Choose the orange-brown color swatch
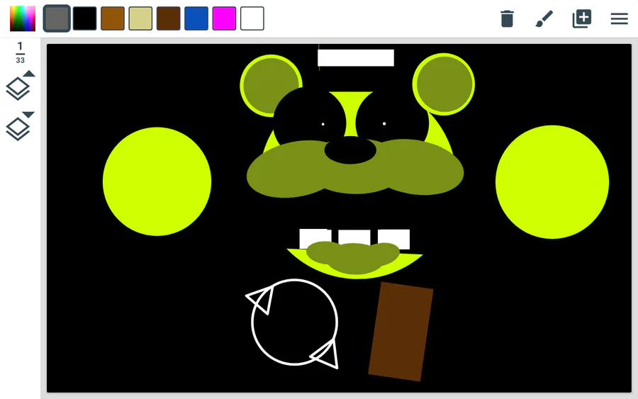 113,18
